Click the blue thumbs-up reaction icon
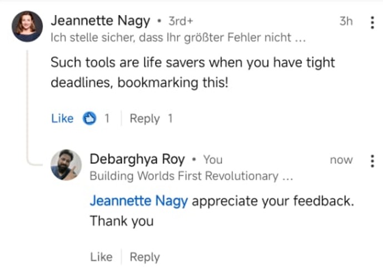Viewport: 383px width, 267px height. (x=89, y=118)
